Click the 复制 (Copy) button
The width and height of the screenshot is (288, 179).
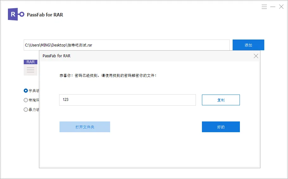(221, 100)
